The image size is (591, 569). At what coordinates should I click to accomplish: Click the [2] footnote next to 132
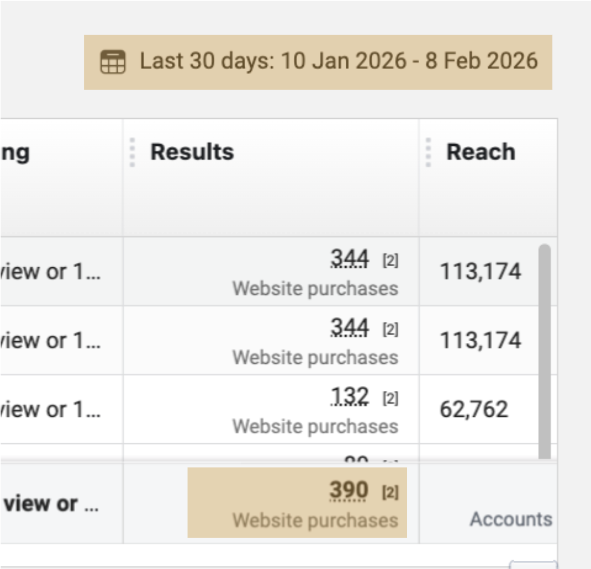coord(390,399)
